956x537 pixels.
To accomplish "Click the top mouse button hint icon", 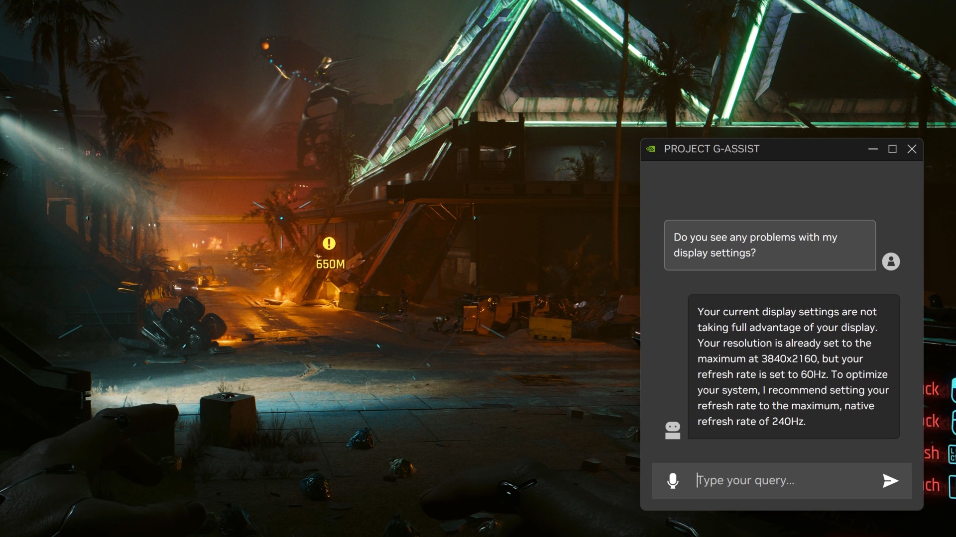I will [x=953, y=389].
